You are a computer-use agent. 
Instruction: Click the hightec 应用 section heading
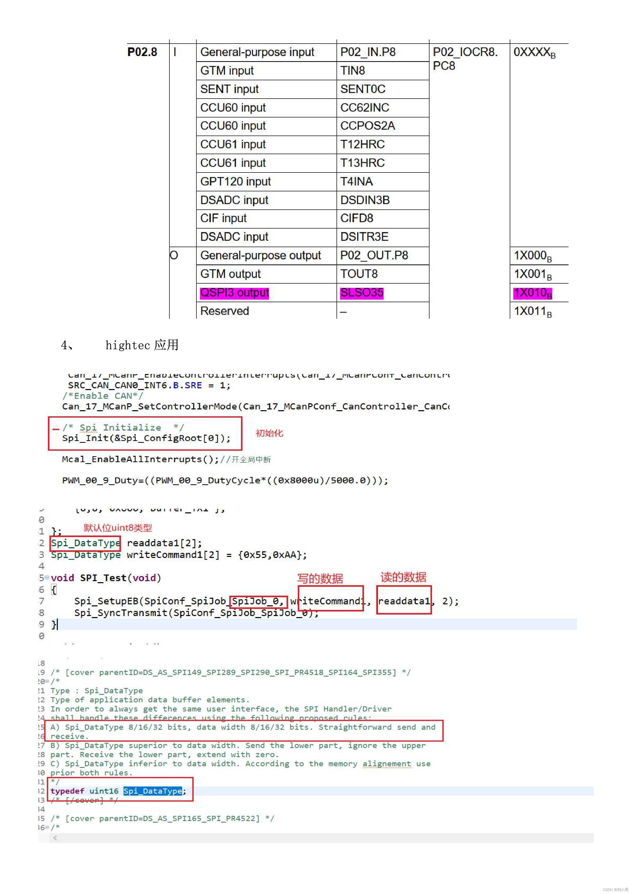click(142, 345)
